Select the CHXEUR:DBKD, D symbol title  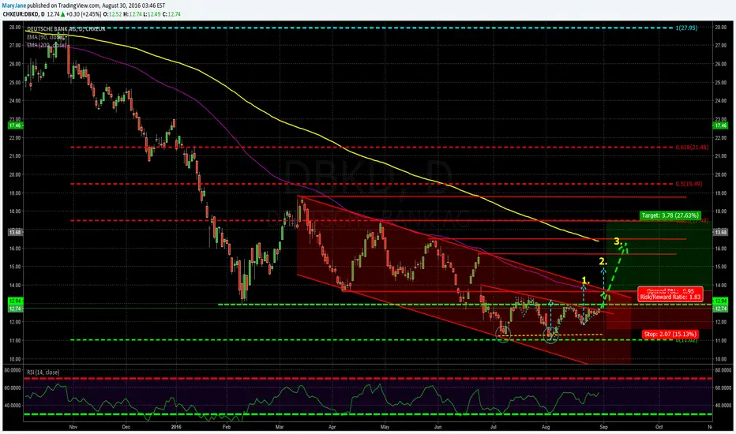[24, 14]
